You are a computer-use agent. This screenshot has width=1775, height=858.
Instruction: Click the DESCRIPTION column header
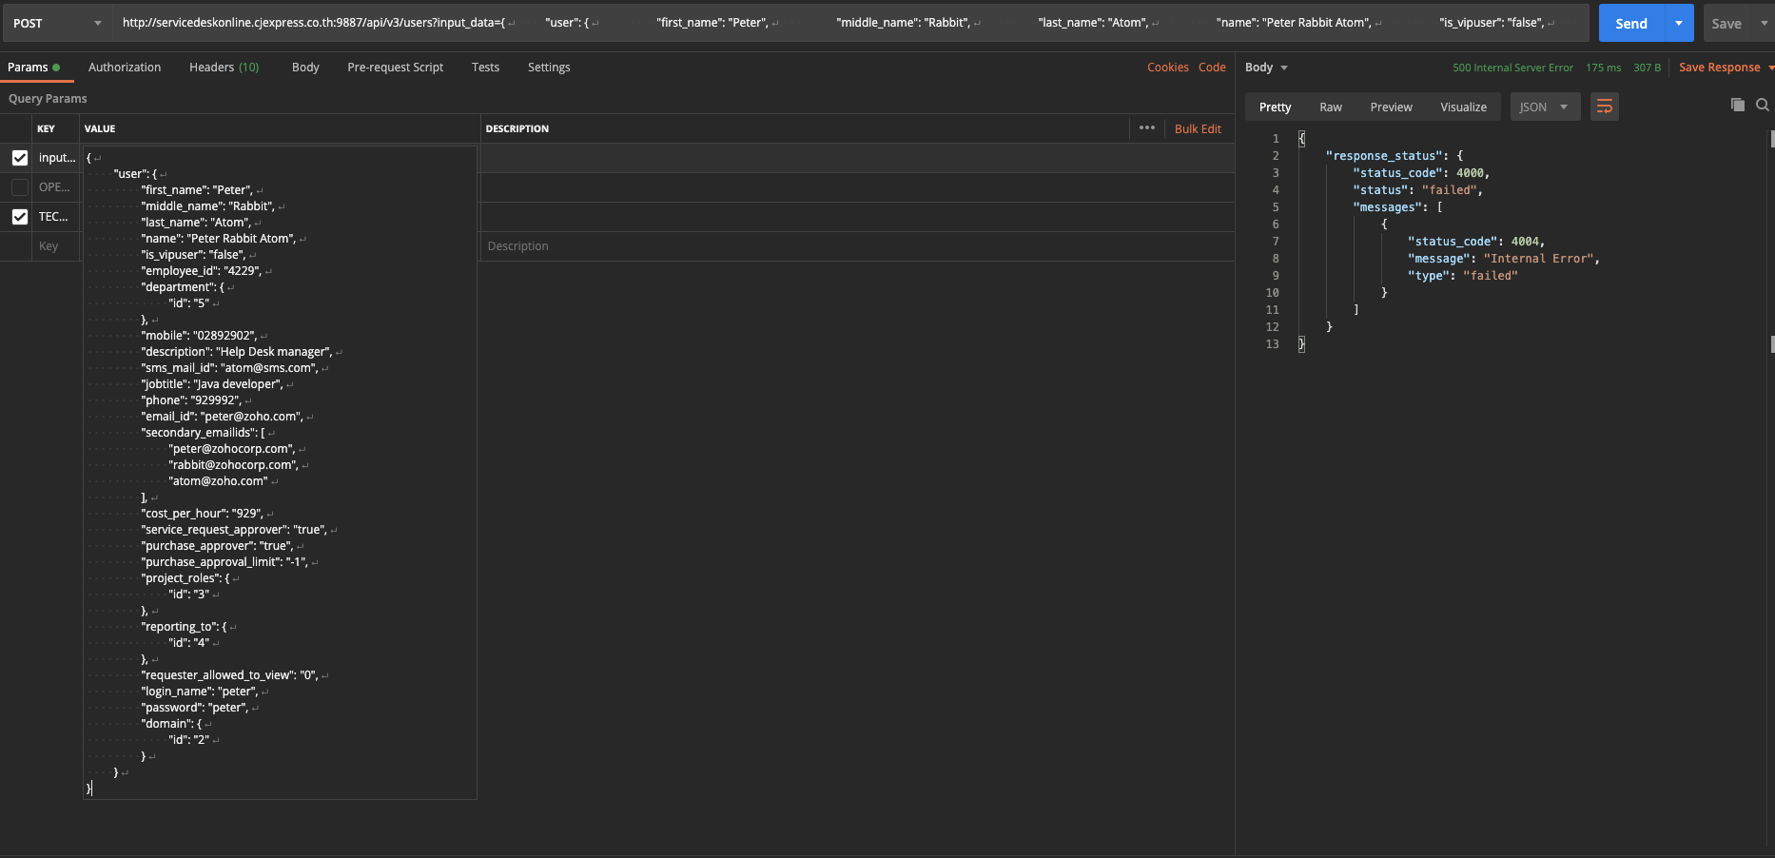[517, 128]
